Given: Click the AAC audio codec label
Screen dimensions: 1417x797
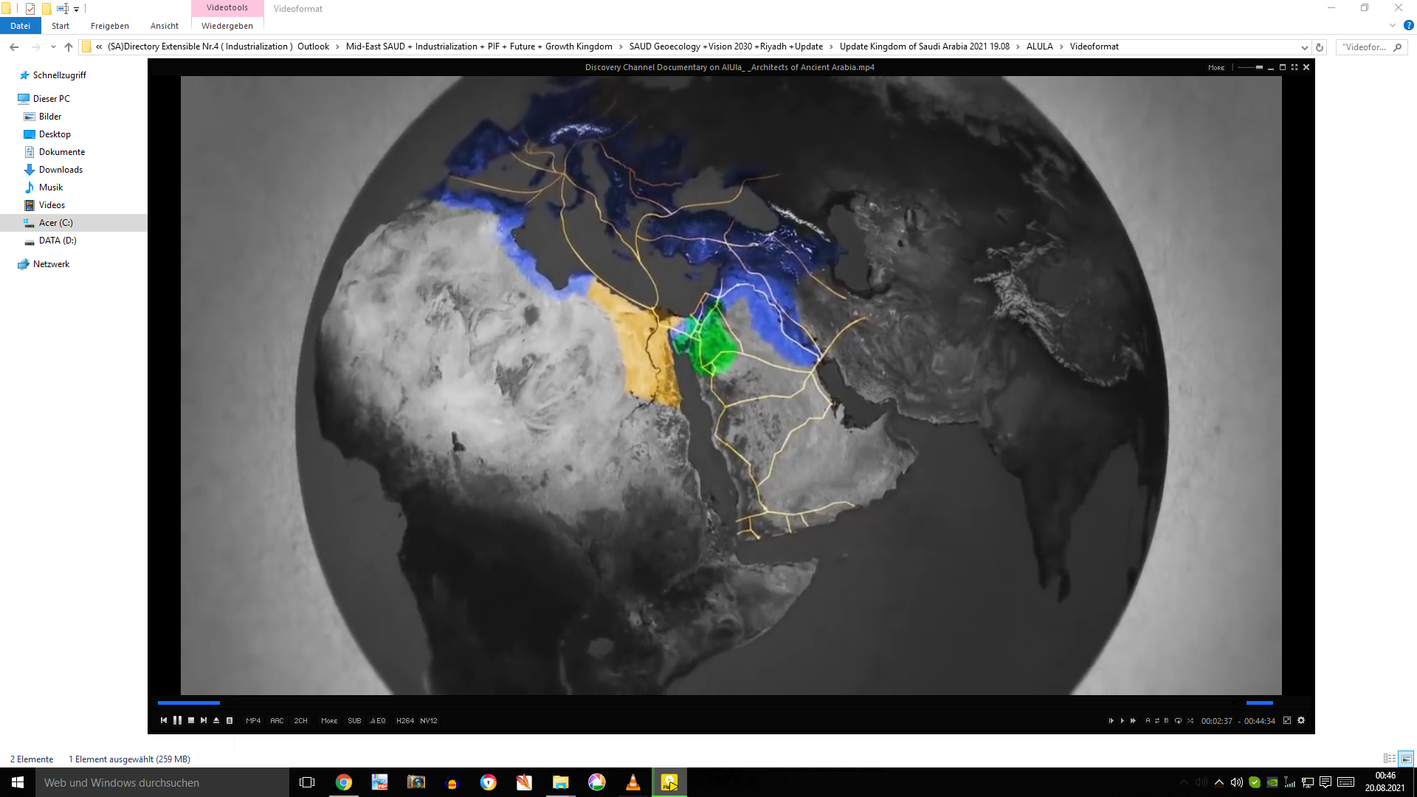Looking at the screenshot, I should [x=277, y=721].
